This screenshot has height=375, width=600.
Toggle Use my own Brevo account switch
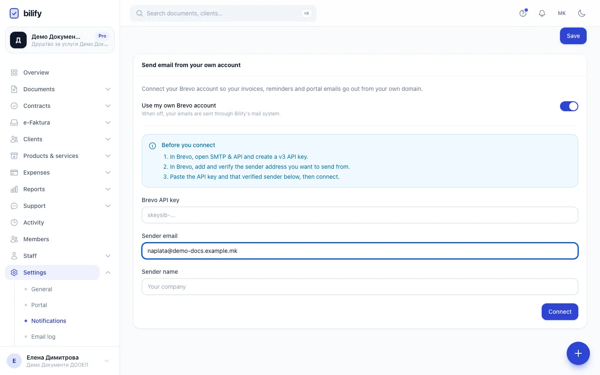coord(569,106)
